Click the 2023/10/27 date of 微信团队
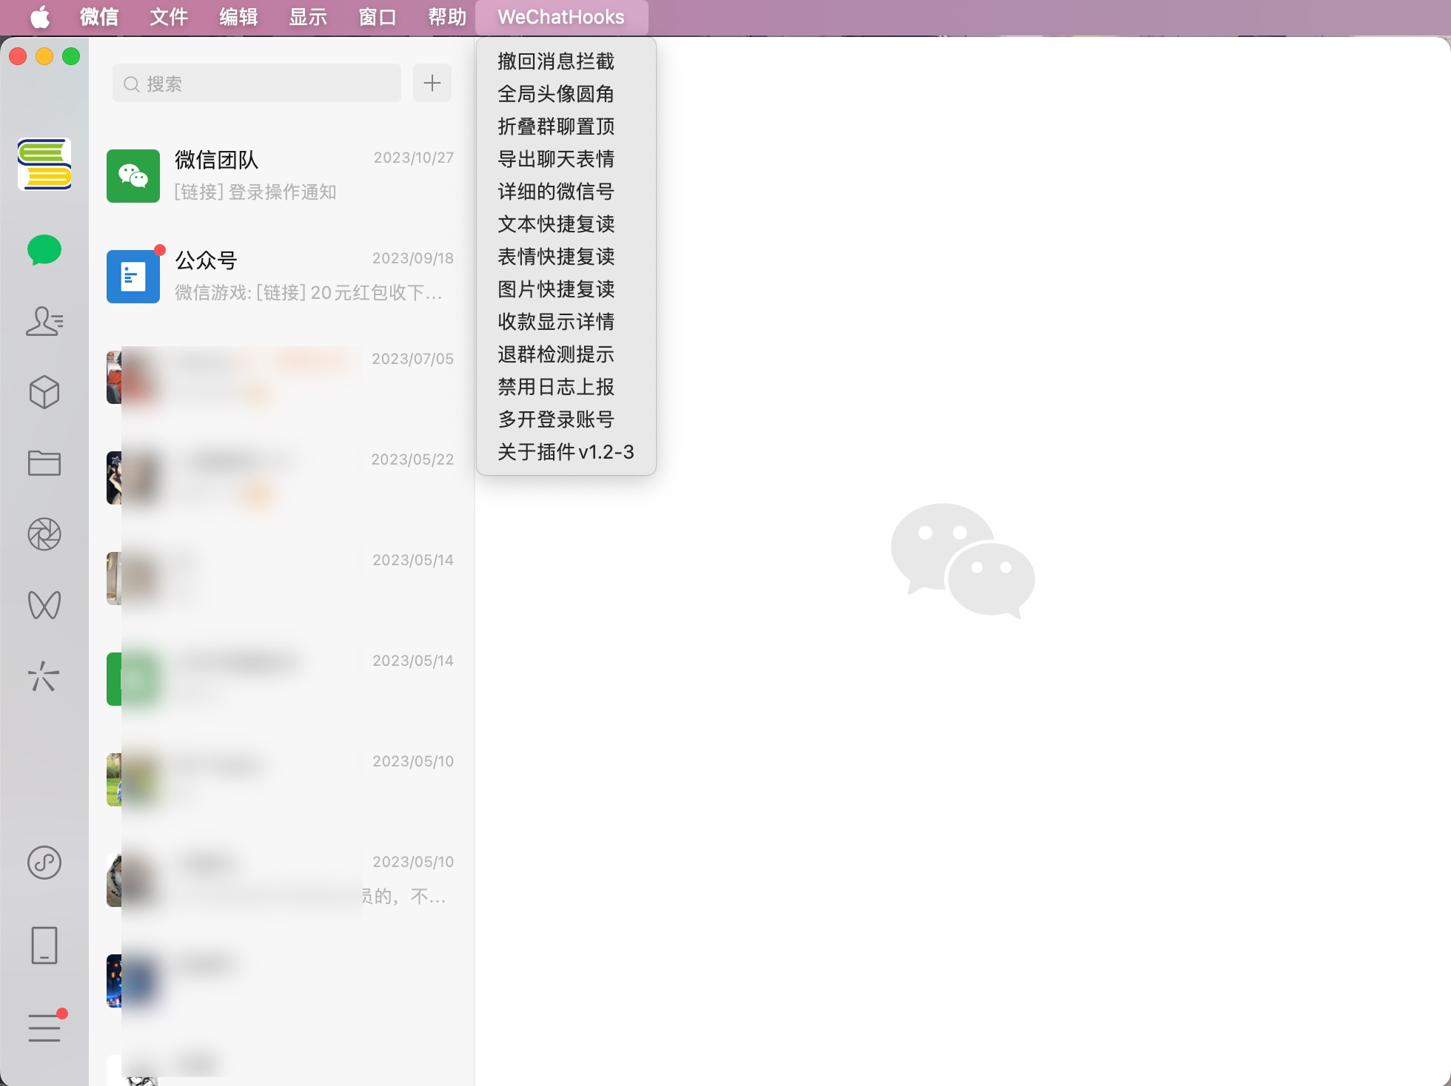Image resolution: width=1451 pixels, height=1086 pixels. tap(413, 158)
